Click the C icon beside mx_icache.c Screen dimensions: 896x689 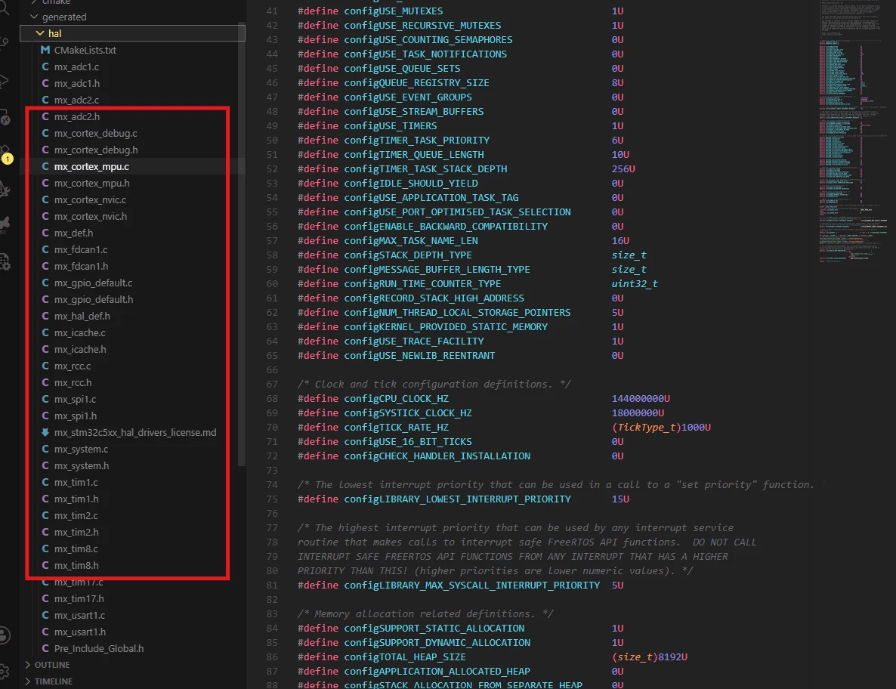pyautogui.click(x=45, y=332)
